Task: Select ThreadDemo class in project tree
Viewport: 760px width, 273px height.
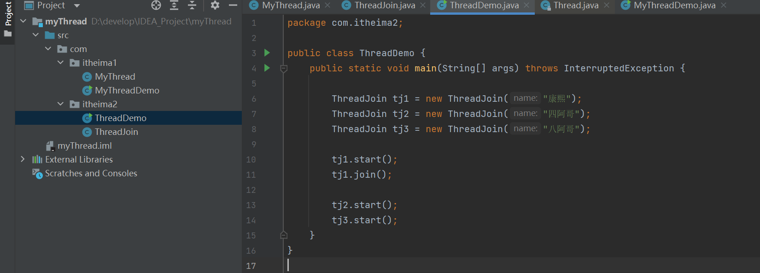Action: pos(121,118)
